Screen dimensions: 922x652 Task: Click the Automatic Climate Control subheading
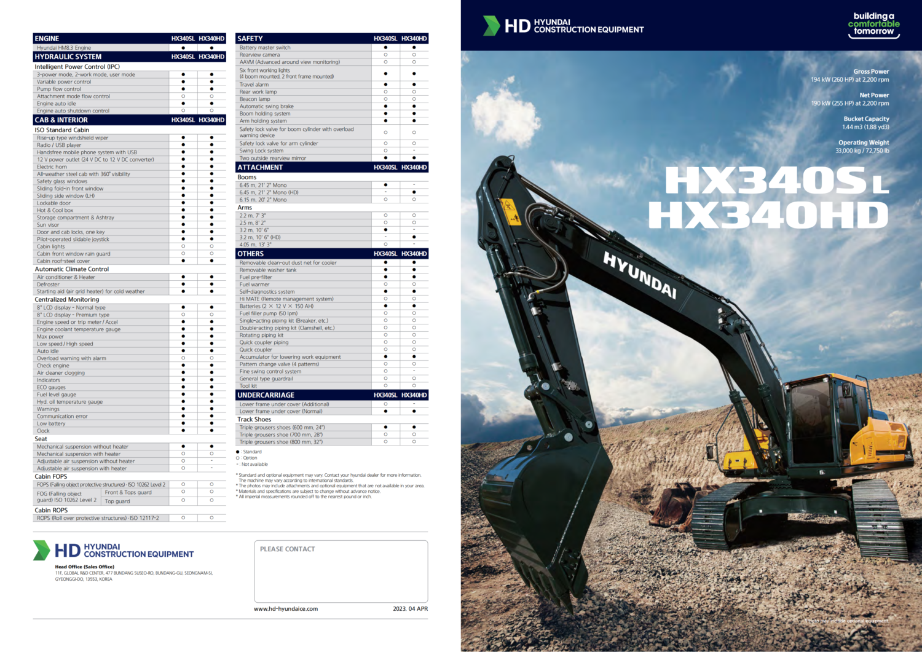coord(72,269)
